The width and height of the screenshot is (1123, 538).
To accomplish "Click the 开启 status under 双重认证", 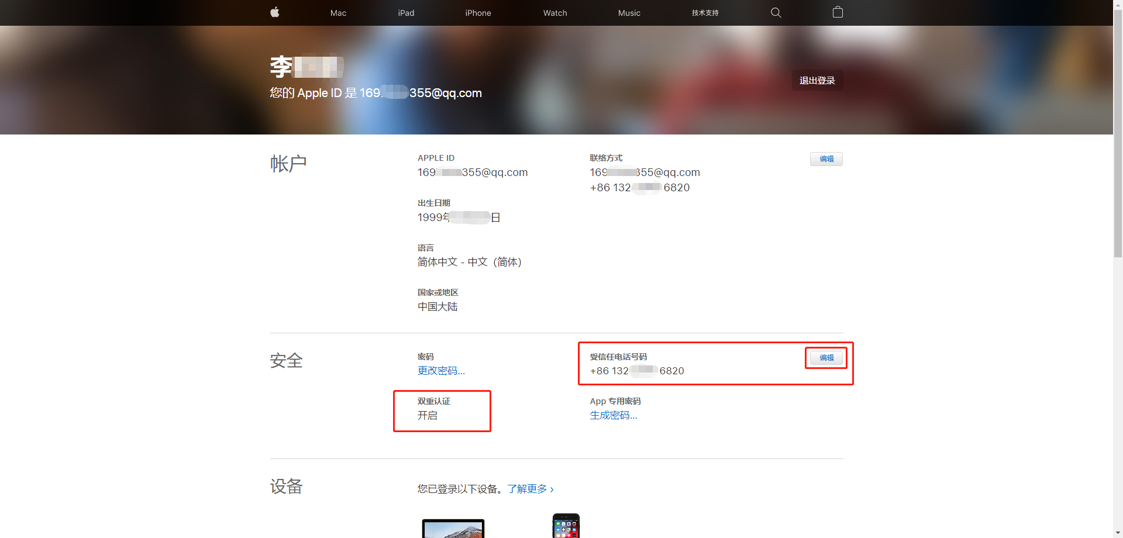I will point(428,416).
